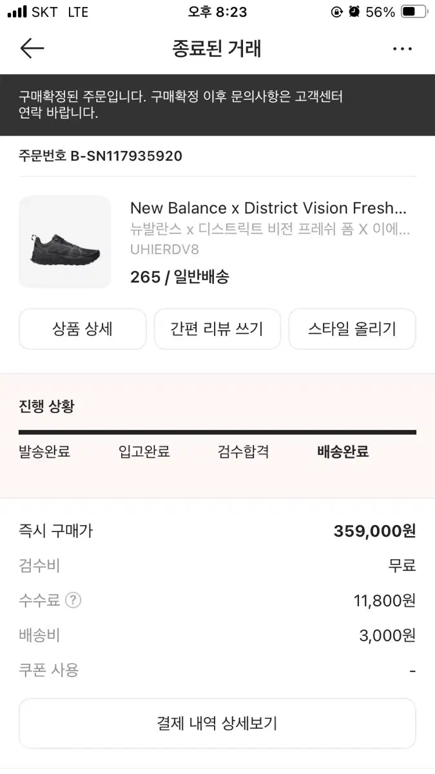The image size is (435, 774).
Task: Tap the alarm clock status icon
Action: (354, 12)
